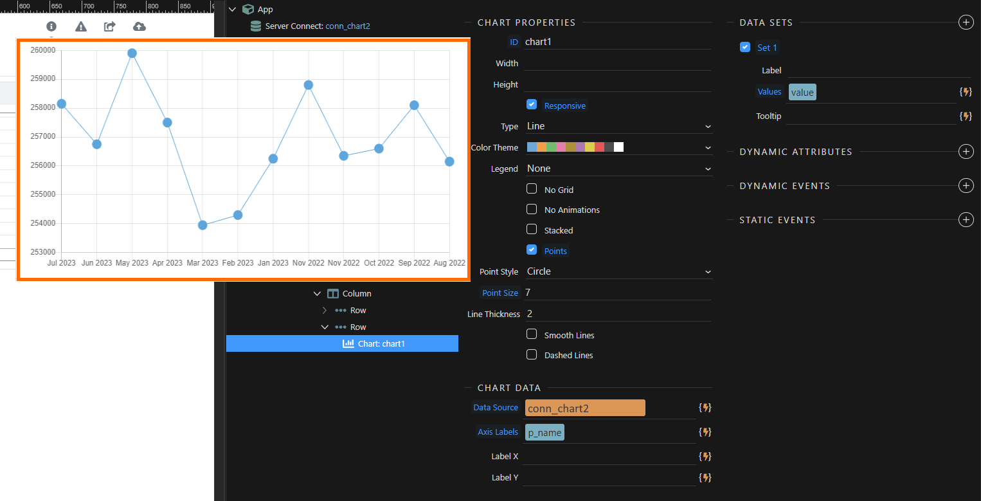Click the info icon above the chart
This screenshot has width=981, height=501.
[x=51, y=27]
